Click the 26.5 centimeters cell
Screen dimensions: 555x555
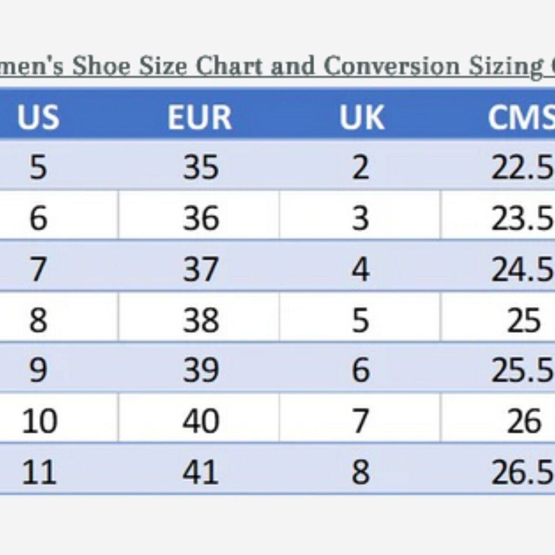522,472
